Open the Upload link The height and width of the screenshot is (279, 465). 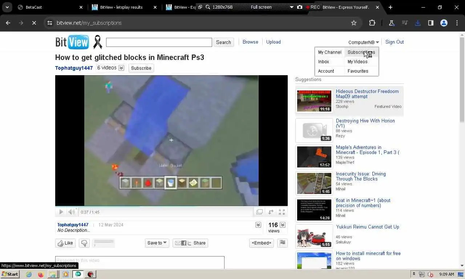tap(273, 42)
